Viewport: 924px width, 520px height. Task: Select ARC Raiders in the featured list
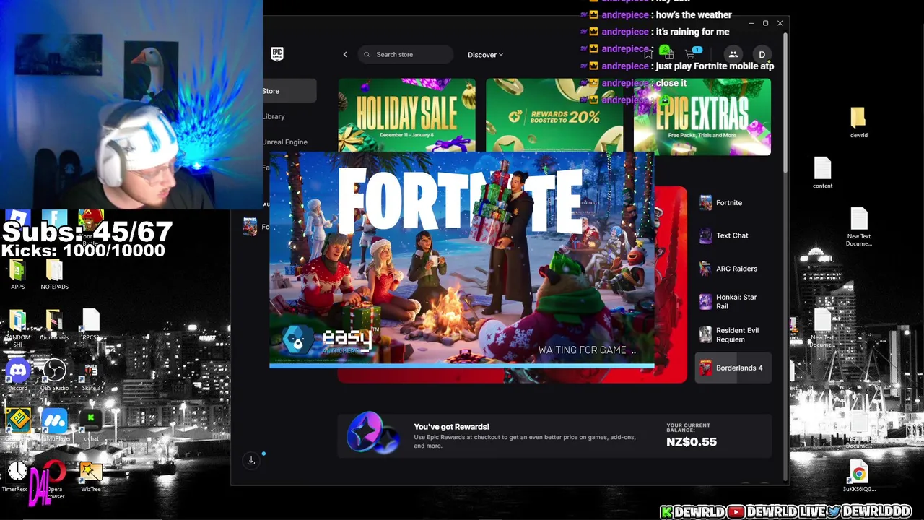click(733, 269)
